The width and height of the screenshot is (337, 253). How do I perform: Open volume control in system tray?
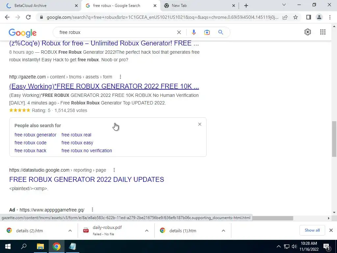click(294, 246)
